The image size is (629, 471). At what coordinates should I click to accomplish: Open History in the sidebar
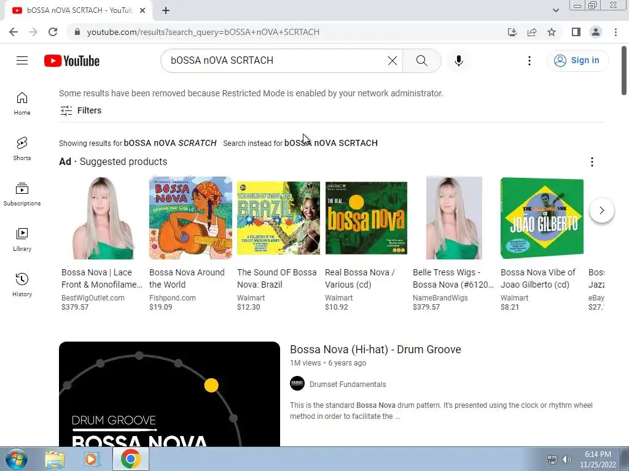tap(22, 285)
